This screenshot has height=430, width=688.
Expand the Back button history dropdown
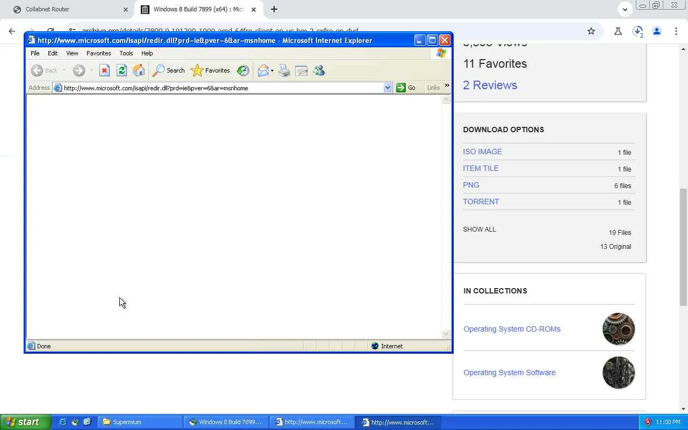pyautogui.click(x=64, y=70)
